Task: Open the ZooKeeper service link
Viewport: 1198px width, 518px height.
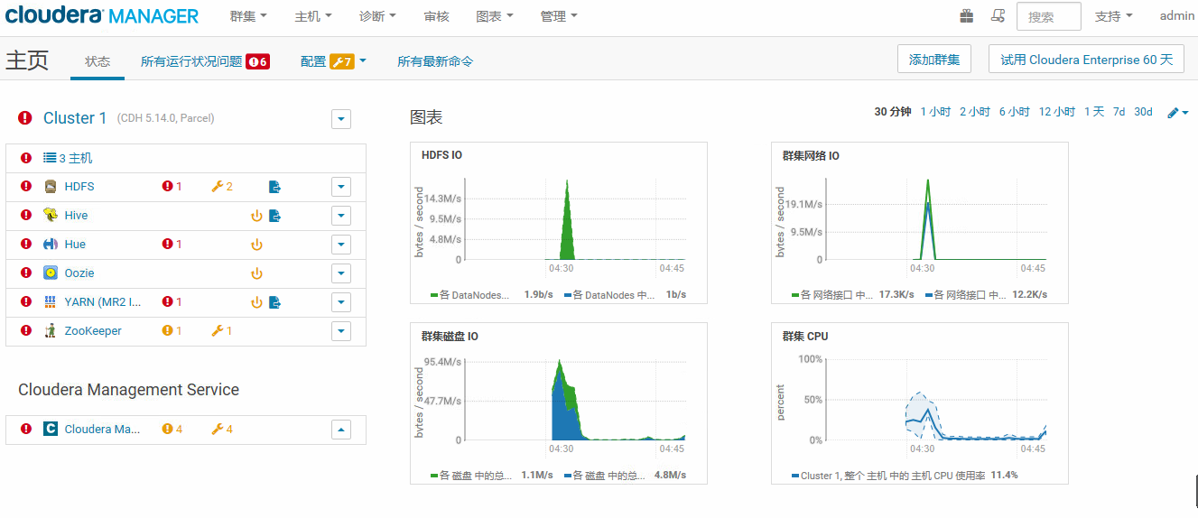Action: tap(93, 331)
